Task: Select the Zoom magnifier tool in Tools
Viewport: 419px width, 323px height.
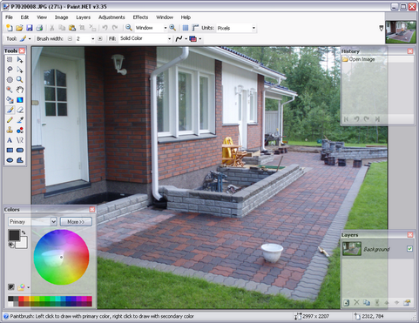Action: click(20, 79)
